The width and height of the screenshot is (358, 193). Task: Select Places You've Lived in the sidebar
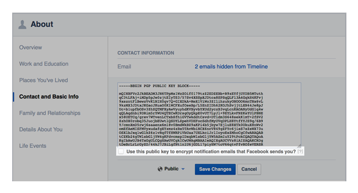click(x=43, y=80)
